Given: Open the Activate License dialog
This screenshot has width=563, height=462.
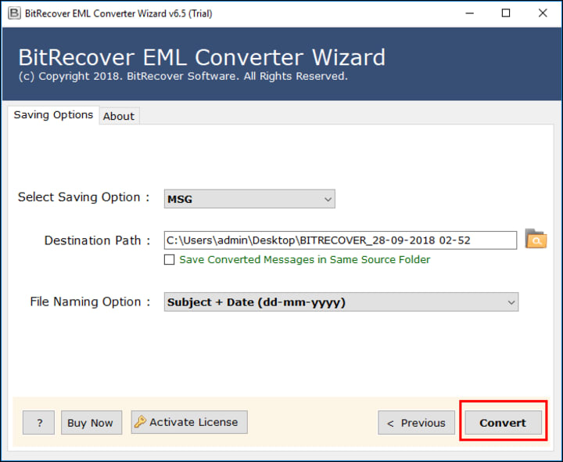Looking at the screenshot, I should click(x=189, y=422).
